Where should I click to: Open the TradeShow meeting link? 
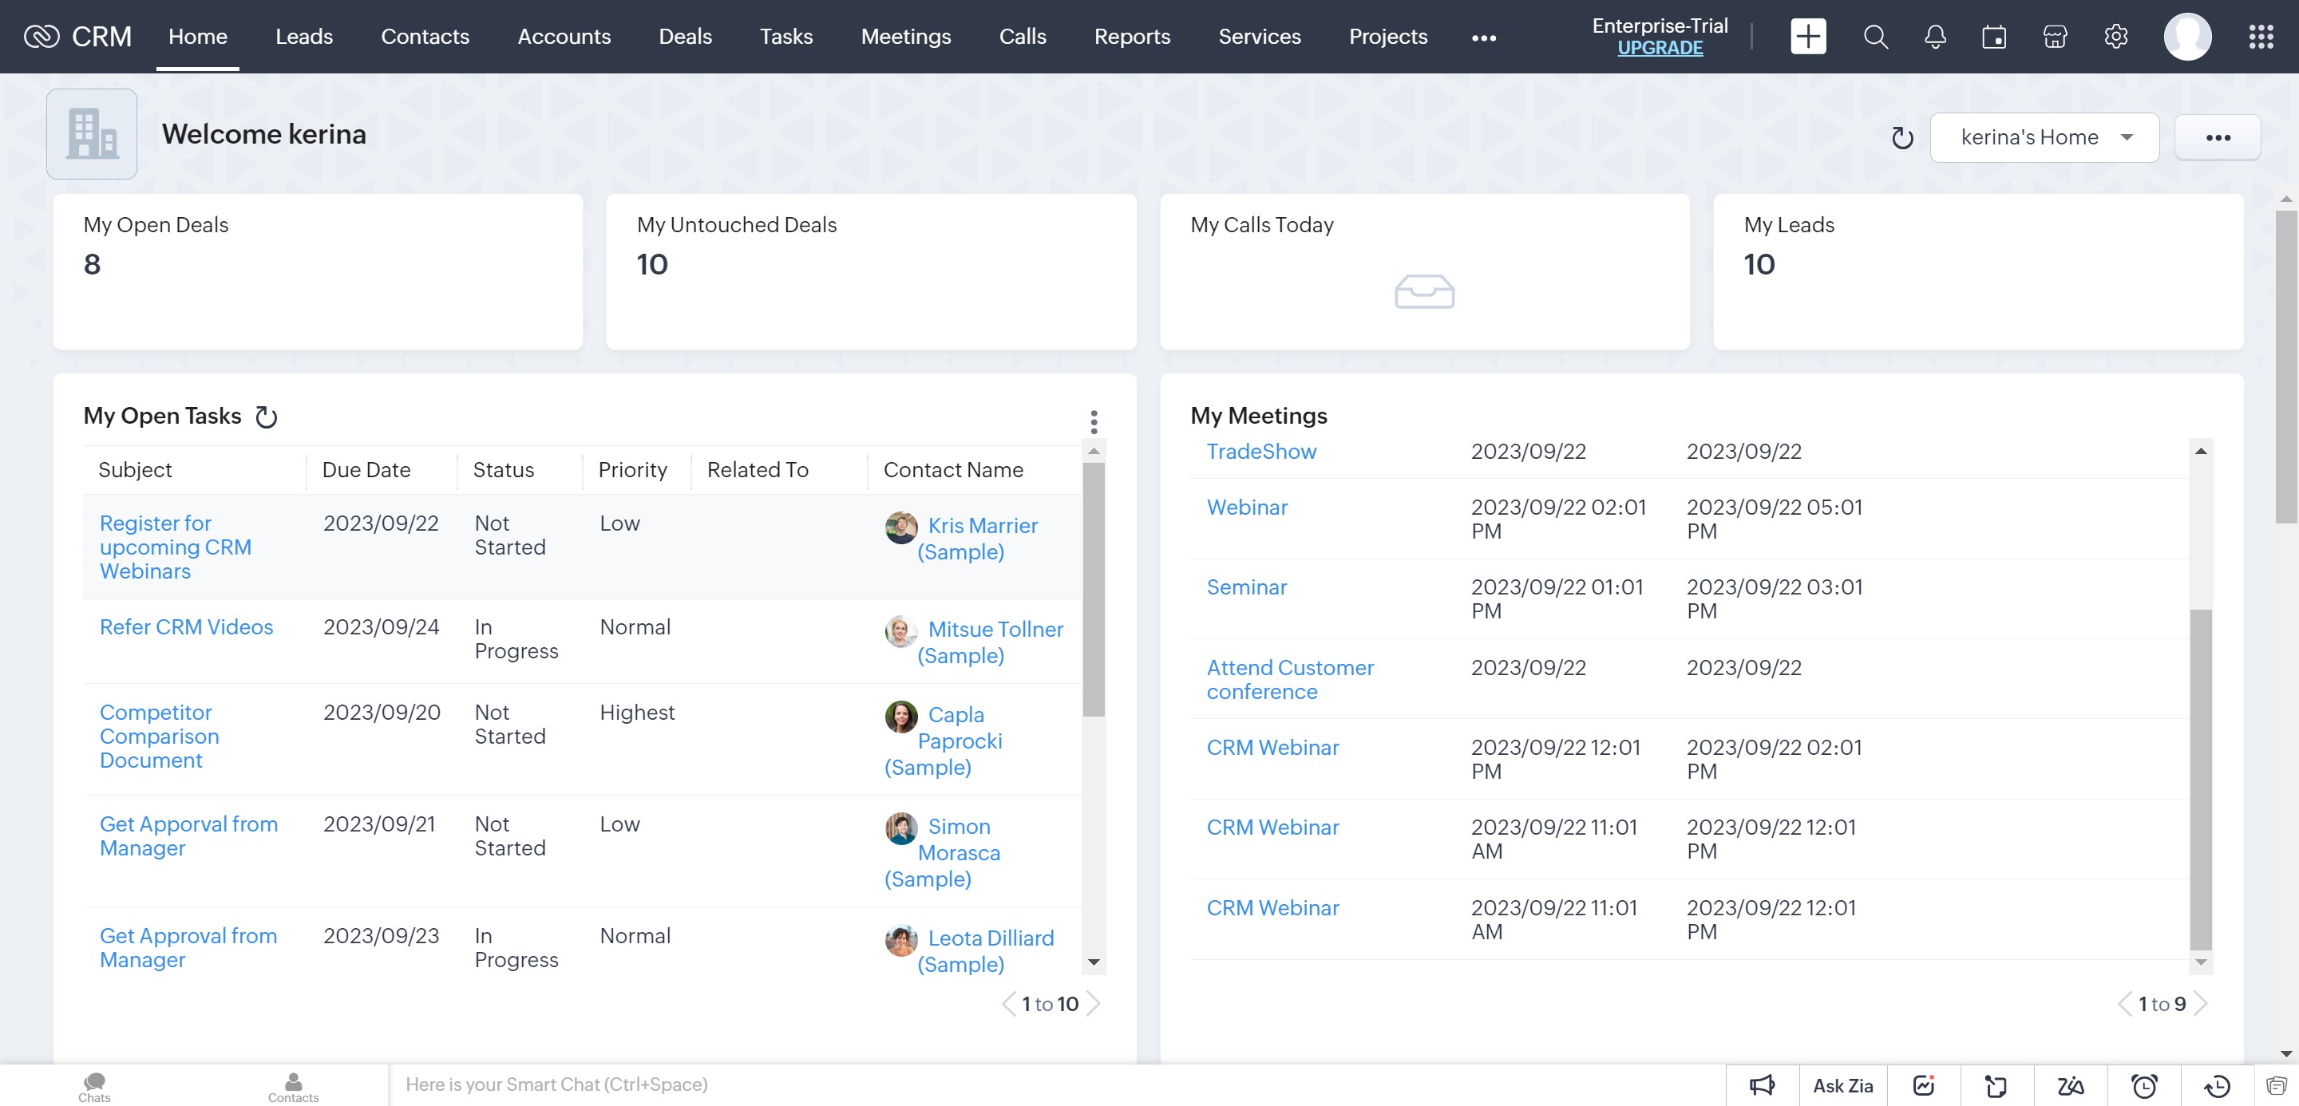click(1260, 452)
